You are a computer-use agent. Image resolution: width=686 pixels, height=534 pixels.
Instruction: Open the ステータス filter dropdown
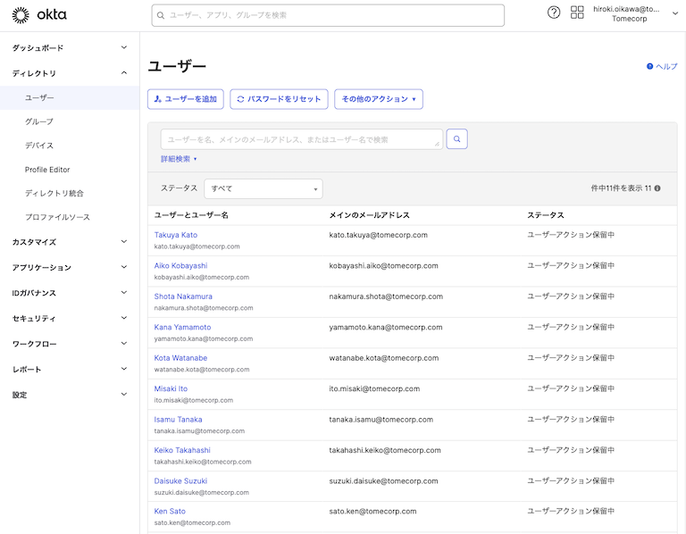(264, 188)
